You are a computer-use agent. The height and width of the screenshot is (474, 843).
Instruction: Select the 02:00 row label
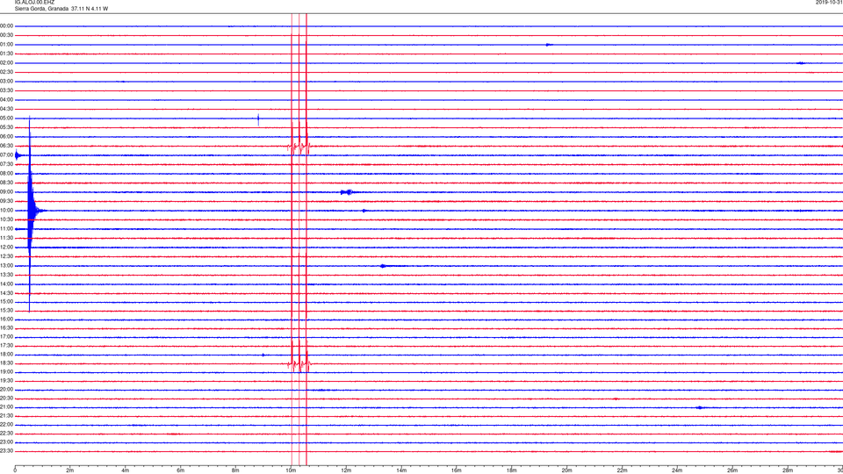coord(6,63)
